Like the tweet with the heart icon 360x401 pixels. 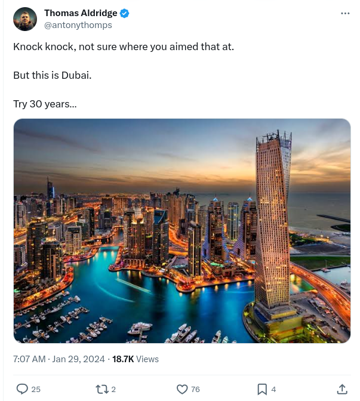[x=182, y=389]
